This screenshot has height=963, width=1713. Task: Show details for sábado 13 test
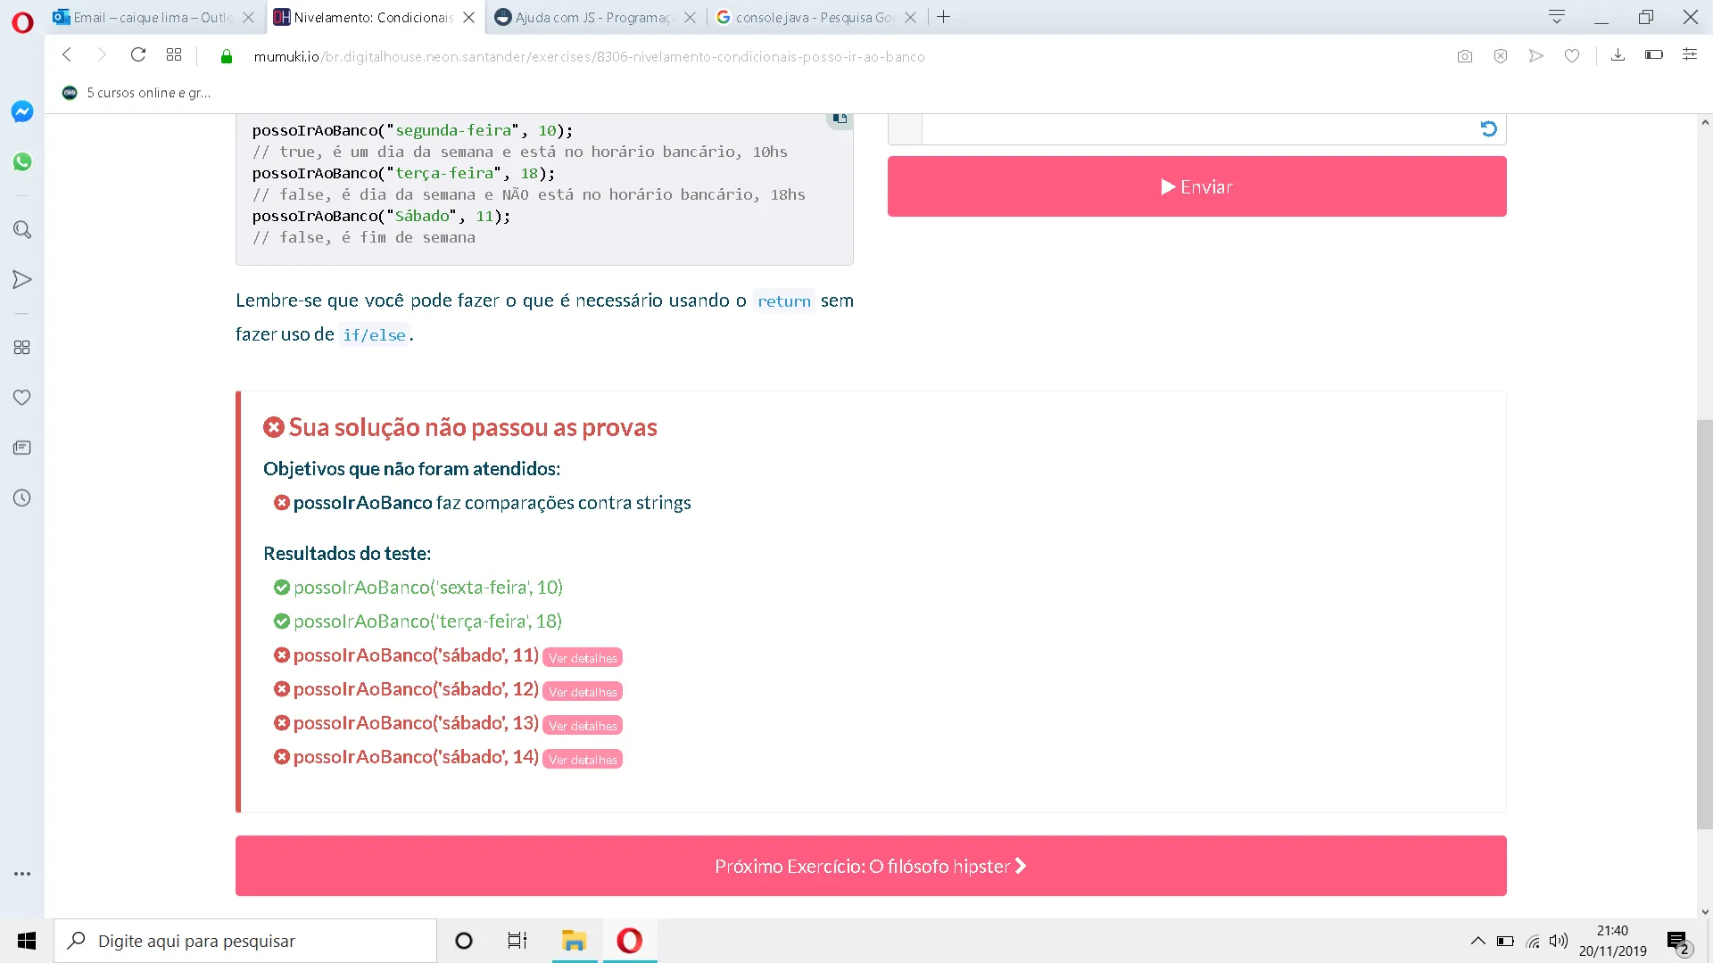[583, 726]
